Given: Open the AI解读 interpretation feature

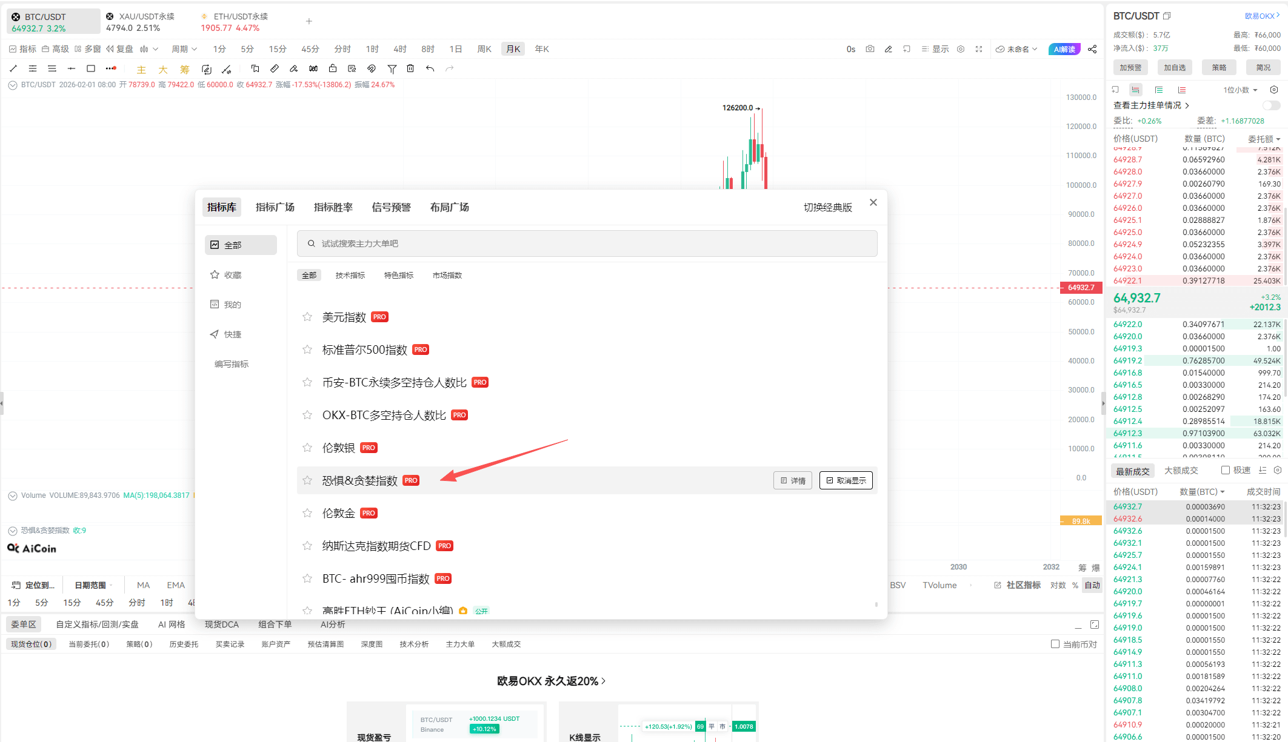Looking at the screenshot, I should pyautogui.click(x=1064, y=49).
